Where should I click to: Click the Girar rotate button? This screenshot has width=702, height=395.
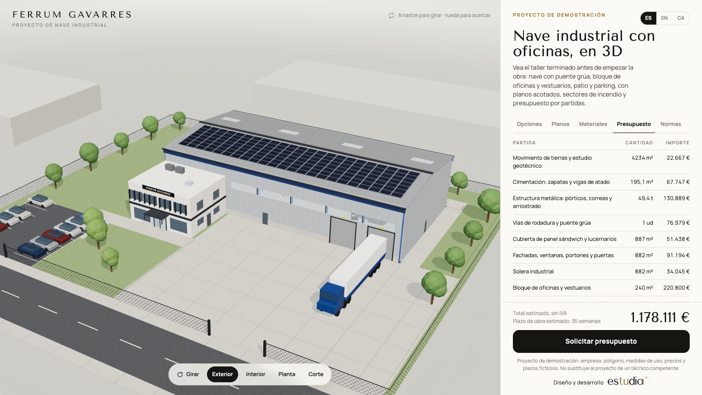pos(188,374)
